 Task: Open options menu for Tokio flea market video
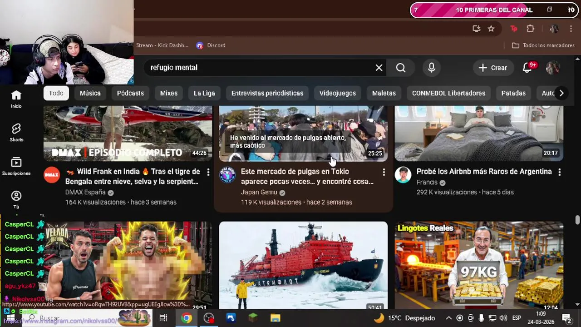[384, 172]
